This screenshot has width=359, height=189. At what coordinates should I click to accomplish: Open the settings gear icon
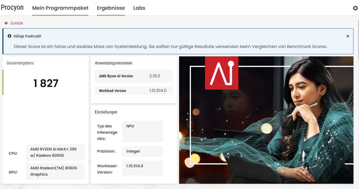coord(355,8)
